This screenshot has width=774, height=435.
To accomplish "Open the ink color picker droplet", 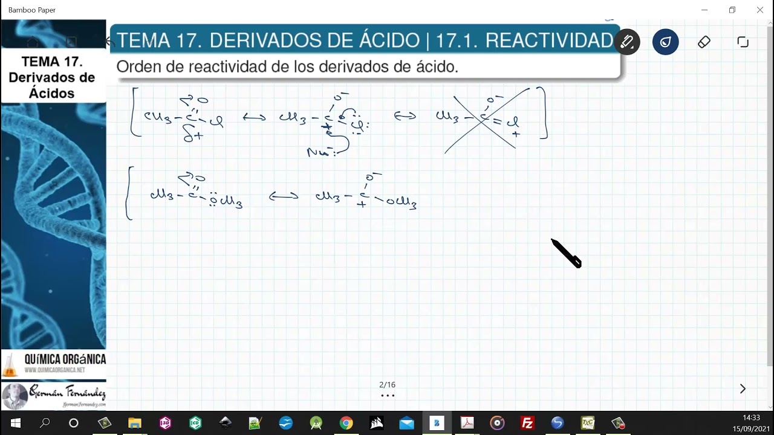I will tap(665, 42).
